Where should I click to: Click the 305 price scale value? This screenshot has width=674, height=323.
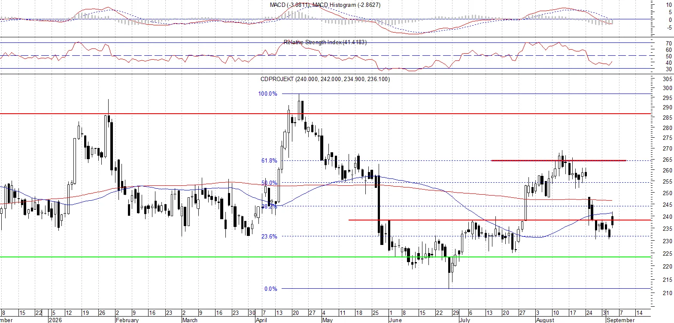(x=668, y=79)
